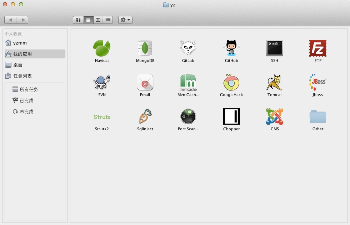
Task: Open the GitLab fox icon
Action: point(188,48)
